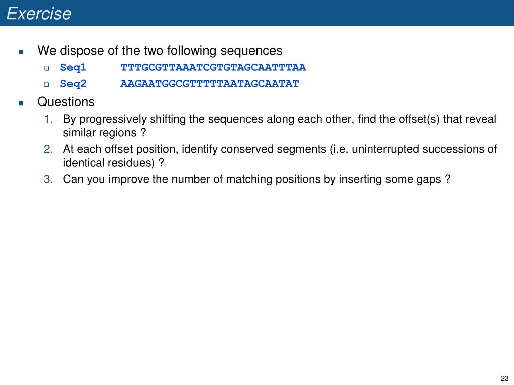Click the square bullet before 'Questions'
Image resolution: width=514 pixels, height=385 pixels.
[21, 103]
